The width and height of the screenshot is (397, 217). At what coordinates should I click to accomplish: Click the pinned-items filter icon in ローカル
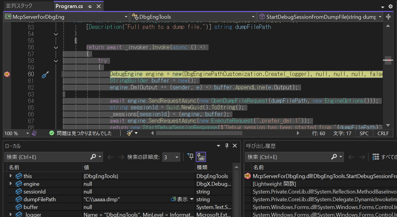(190, 157)
